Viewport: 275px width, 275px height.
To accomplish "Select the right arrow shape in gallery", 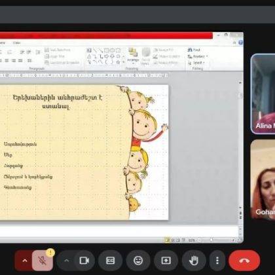I will [x=106, y=56].
